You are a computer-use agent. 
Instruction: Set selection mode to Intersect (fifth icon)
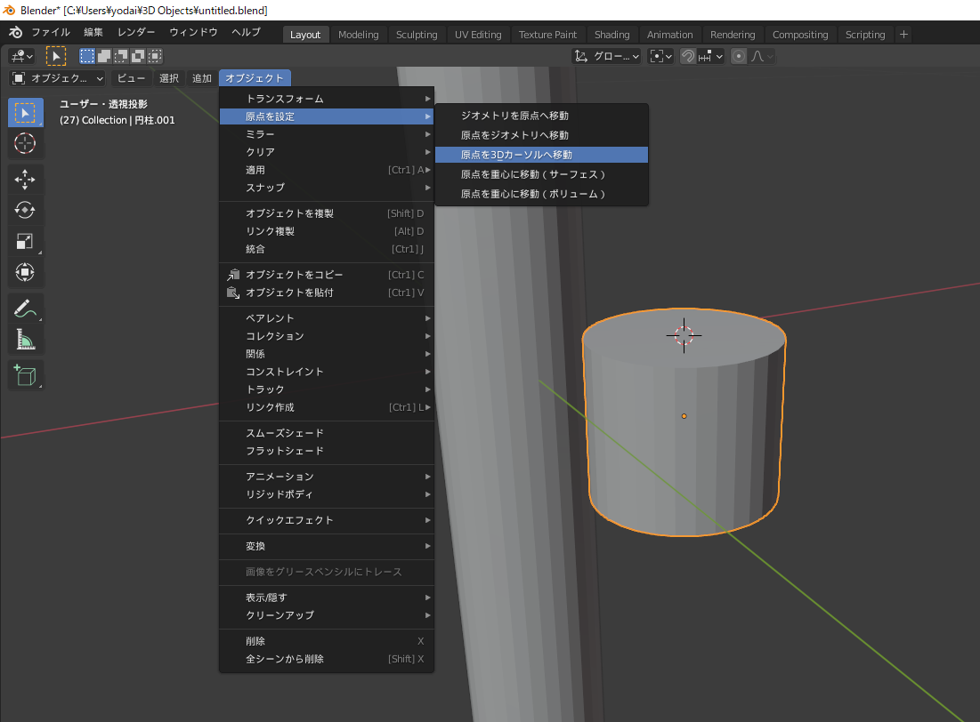(155, 56)
